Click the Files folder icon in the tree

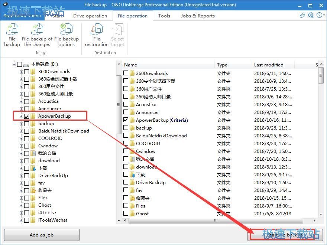pos(33,198)
